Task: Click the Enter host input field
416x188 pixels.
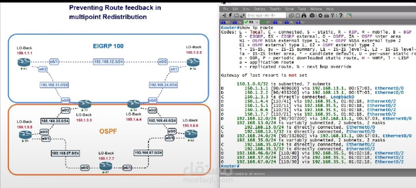Action: tap(266, 16)
